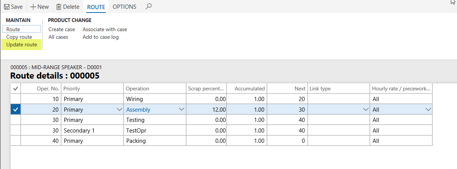This screenshot has height=169, width=457.
Task: Click the Update route button
Action: point(22,44)
